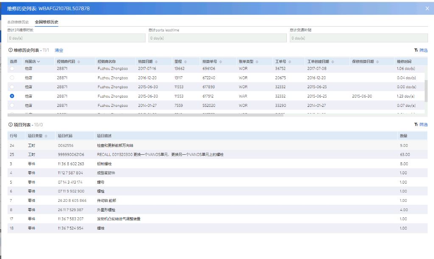Sort the 工单创建日期 column via its icon
The width and height of the screenshot is (434, 259).
point(333,61)
